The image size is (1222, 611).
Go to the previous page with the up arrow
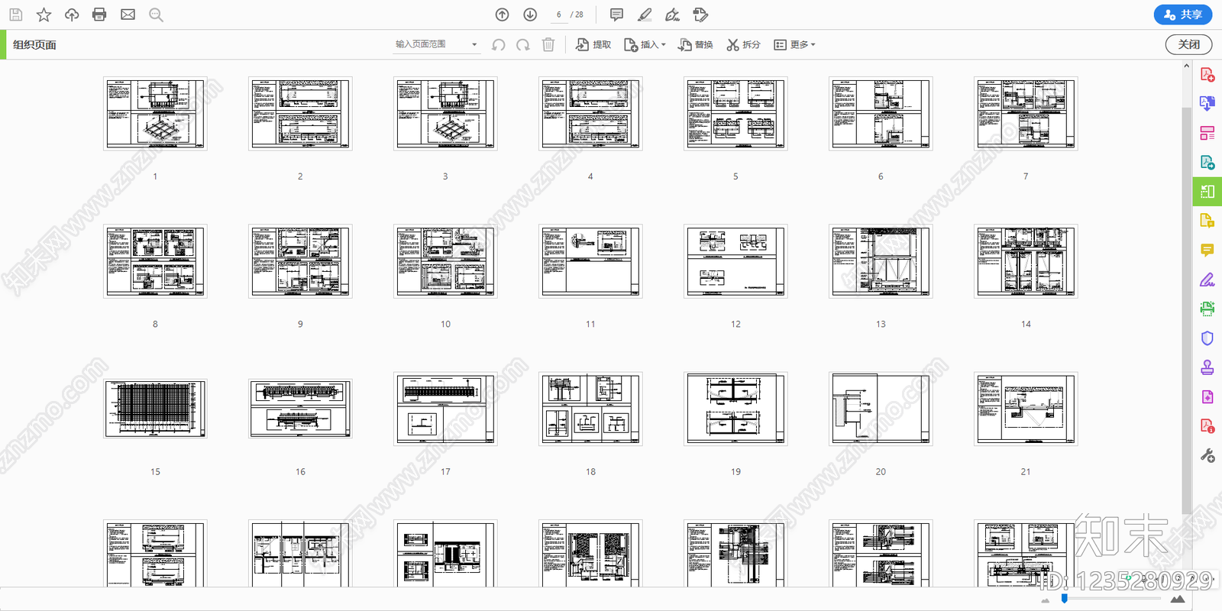502,15
